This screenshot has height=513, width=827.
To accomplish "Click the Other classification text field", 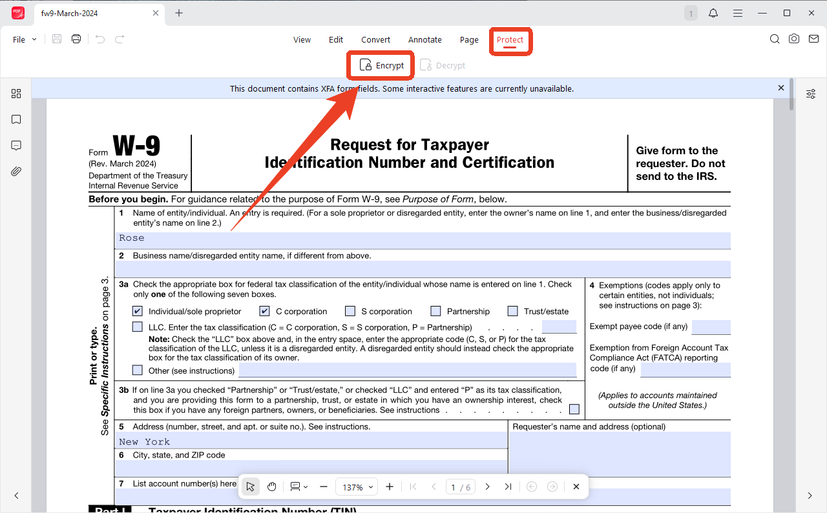I will 408,370.
